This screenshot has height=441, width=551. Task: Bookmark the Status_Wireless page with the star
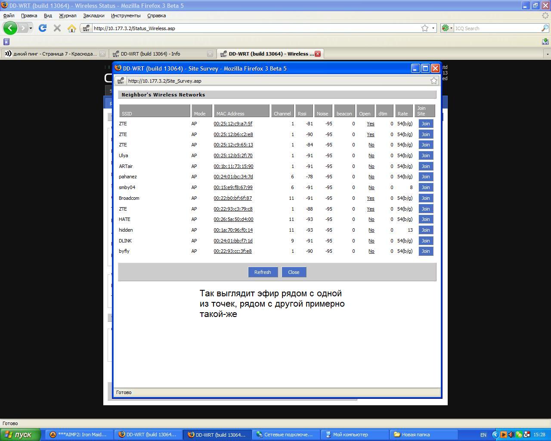425,28
